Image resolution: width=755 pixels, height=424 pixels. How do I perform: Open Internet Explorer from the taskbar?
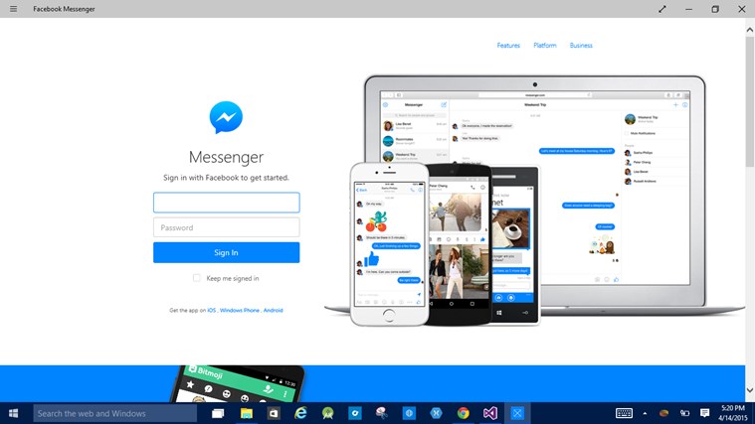click(300, 413)
